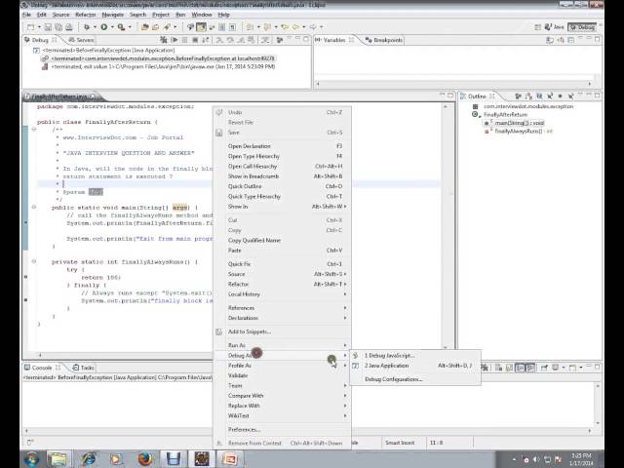Click the Step Over icon in Debug view
Viewport: 624px width, 468px height.
coord(230,40)
